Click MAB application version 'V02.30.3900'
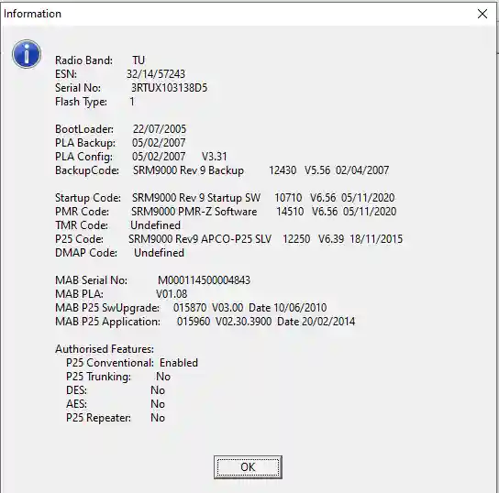Screen dimensions: 499x493 tap(243, 322)
